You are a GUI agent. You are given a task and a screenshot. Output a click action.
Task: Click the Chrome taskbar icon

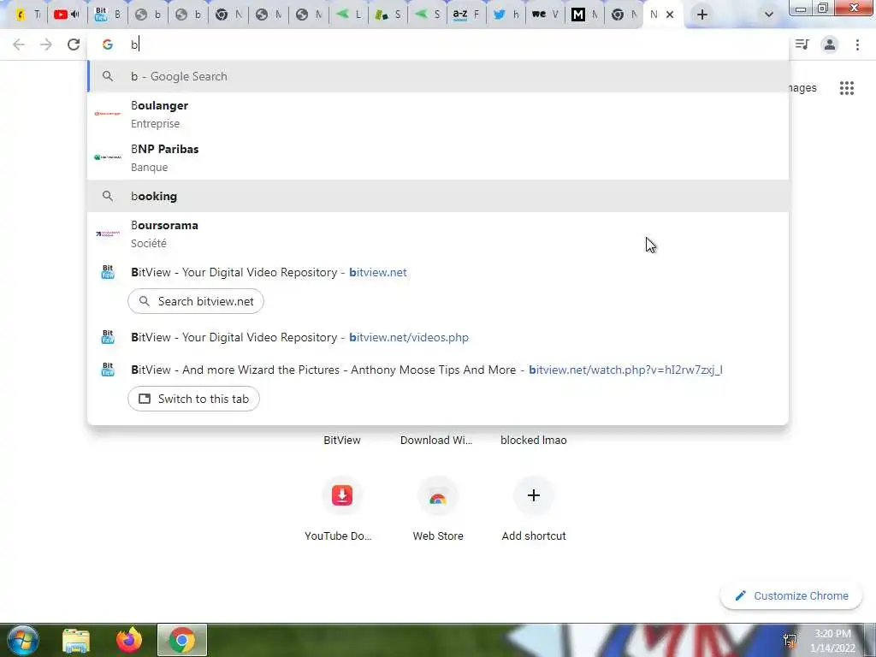[181, 640]
